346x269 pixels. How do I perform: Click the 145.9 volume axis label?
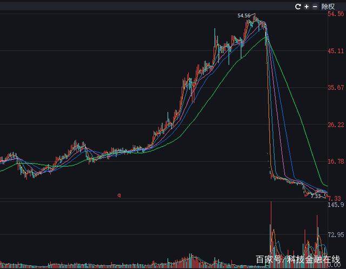click(336, 205)
